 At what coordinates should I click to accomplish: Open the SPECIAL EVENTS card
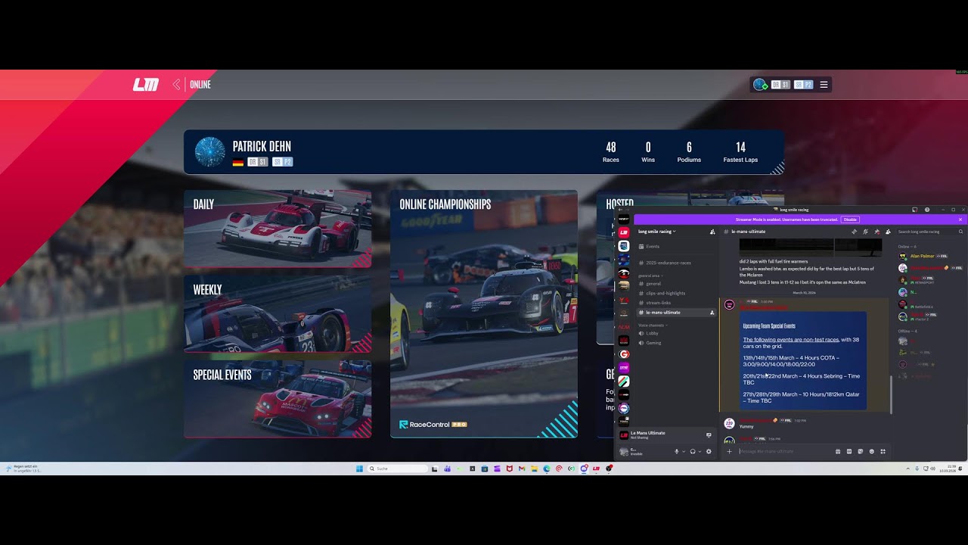[278, 399]
